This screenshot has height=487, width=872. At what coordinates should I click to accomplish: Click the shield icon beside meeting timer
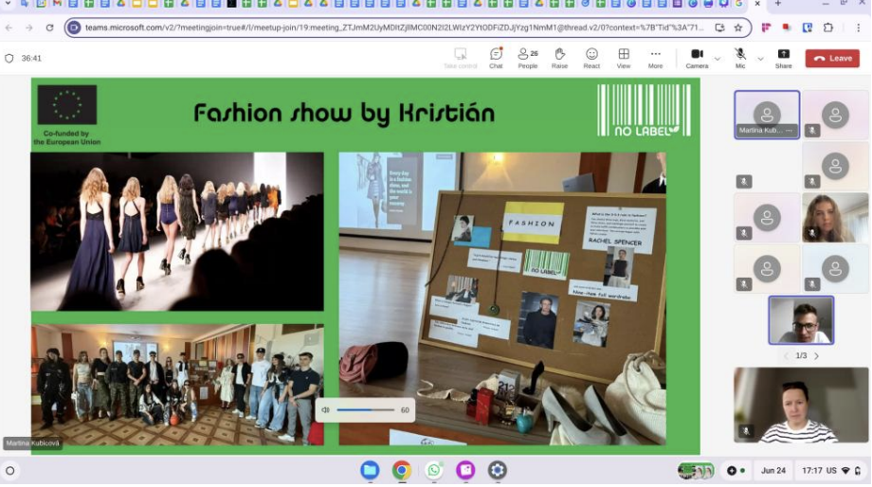[9, 58]
